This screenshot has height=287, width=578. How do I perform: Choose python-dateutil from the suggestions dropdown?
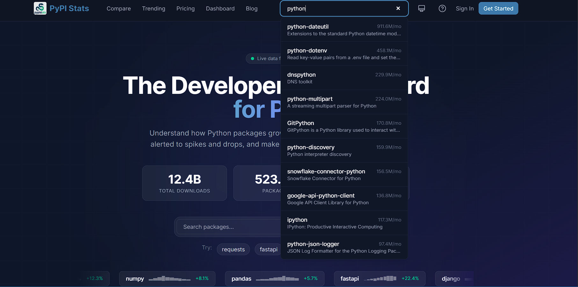coord(344,30)
